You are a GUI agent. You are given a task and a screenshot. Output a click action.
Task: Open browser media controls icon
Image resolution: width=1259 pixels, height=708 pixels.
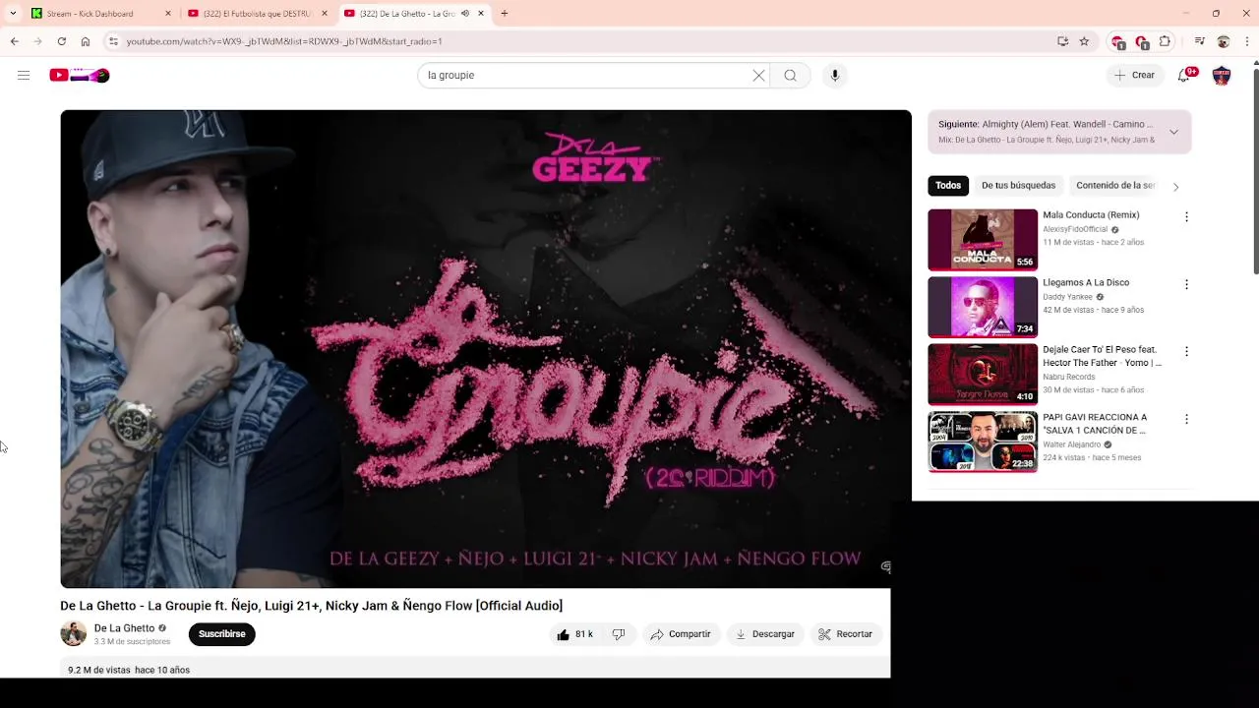click(x=1199, y=41)
